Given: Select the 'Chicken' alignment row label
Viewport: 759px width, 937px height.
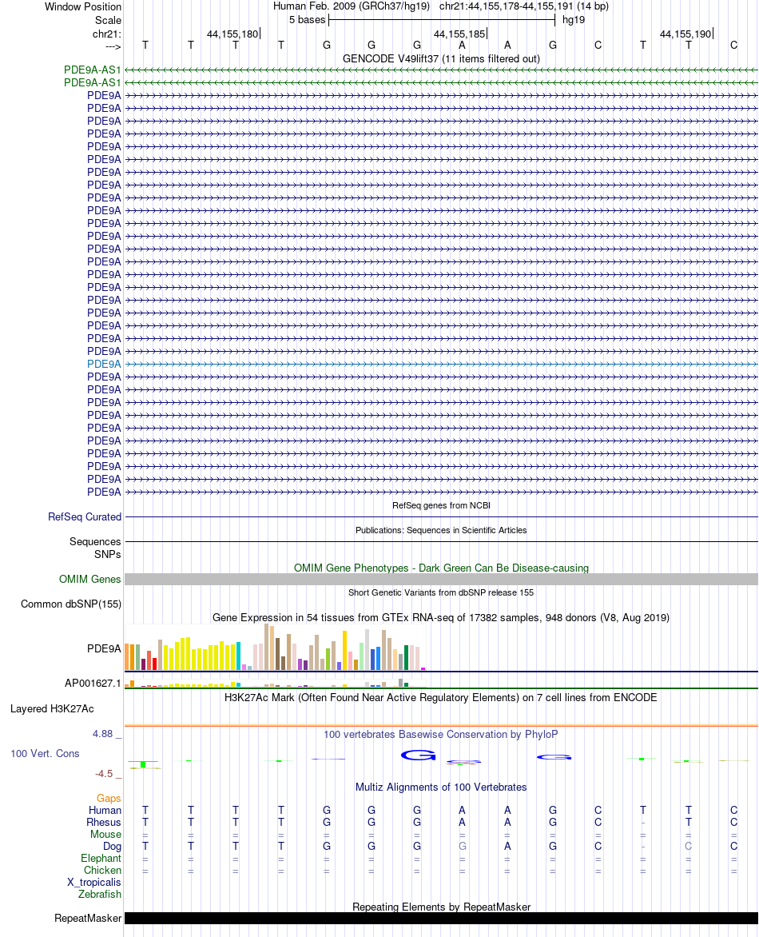Looking at the screenshot, I should coord(103,870).
